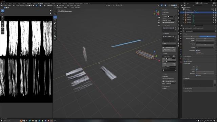Open the Fill Mode Full dropdown
Viewport: 217px width, 122px height.
click(205, 47)
